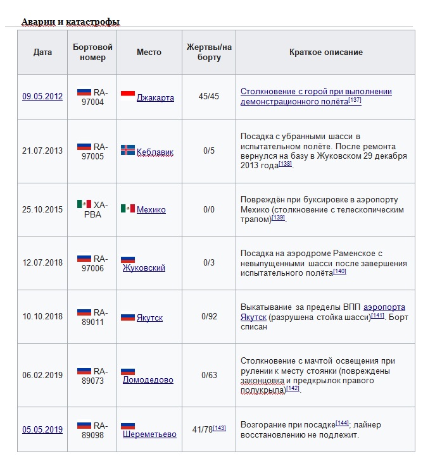Jump to footnote reference 138
Image resolution: width=435 pixels, height=461 pixels.
[286, 164]
